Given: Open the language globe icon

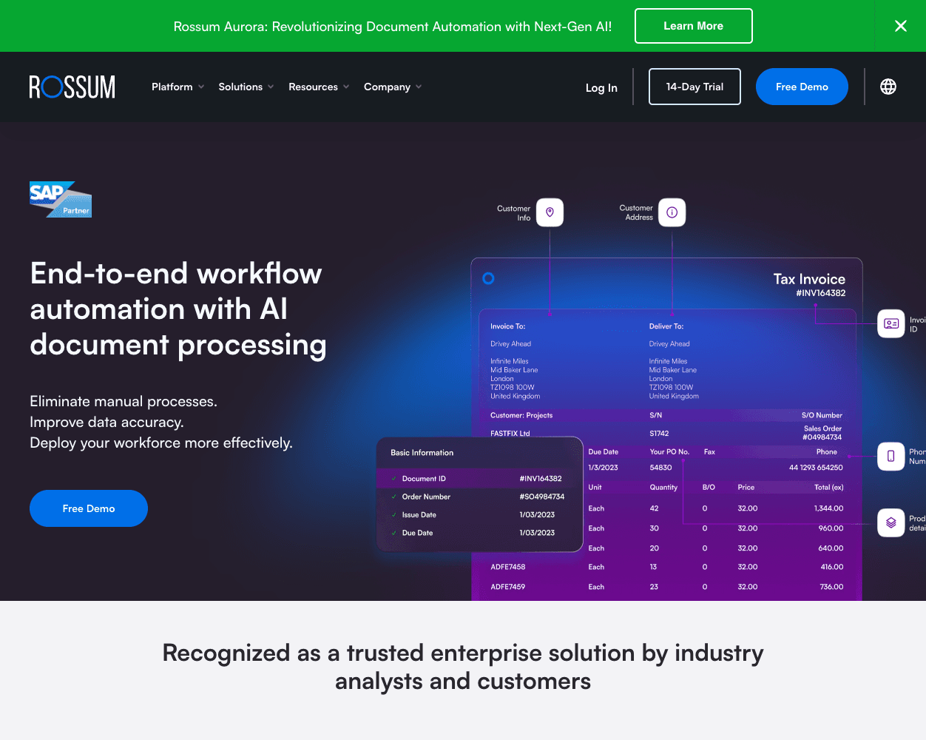Looking at the screenshot, I should click(888, 87).
